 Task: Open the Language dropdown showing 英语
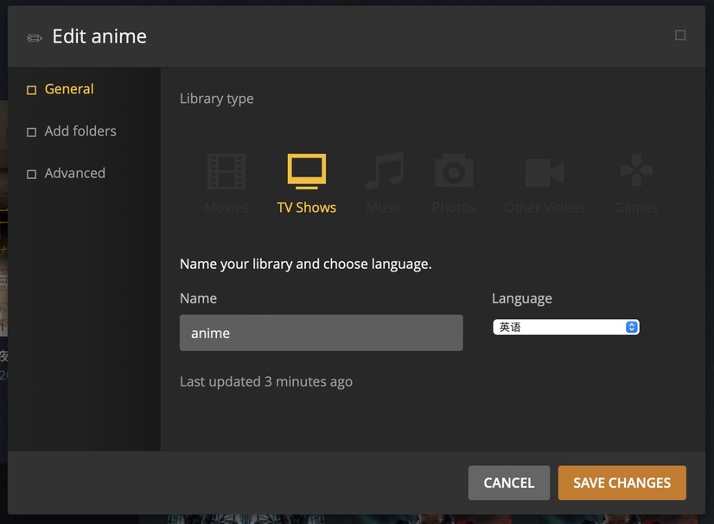point(566,327)
